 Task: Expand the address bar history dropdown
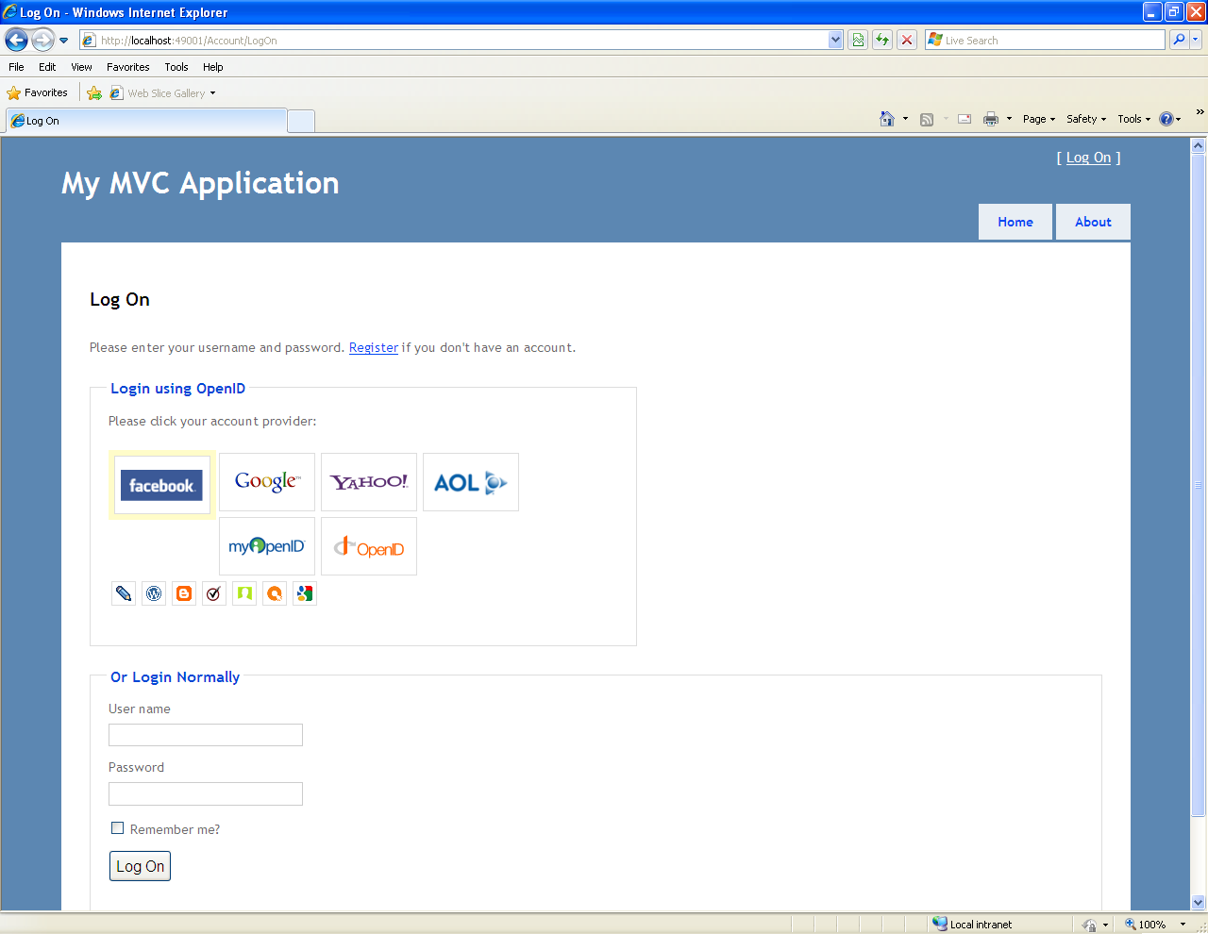tap(835, 41)
